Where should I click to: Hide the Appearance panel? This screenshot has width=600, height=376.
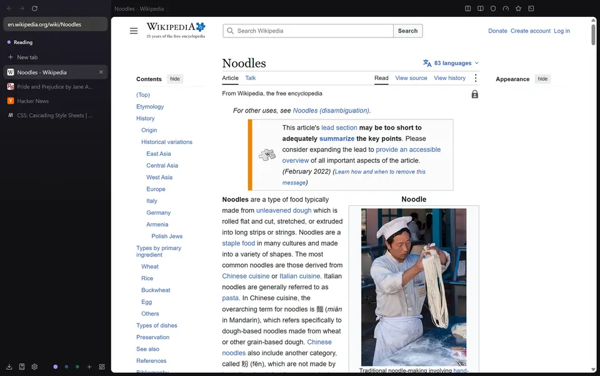pyautogui.click(x=542, y=79)
